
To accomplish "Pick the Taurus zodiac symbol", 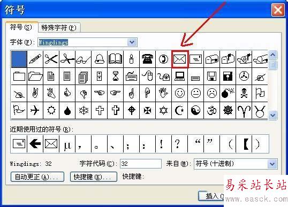I will (x=260, y=111).
